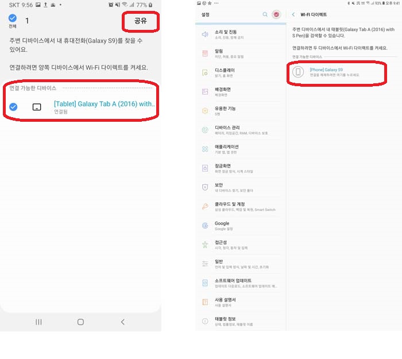Viewport: 402px width, 359px height.
Task: Tap the home navigation button
Action: 80,322
